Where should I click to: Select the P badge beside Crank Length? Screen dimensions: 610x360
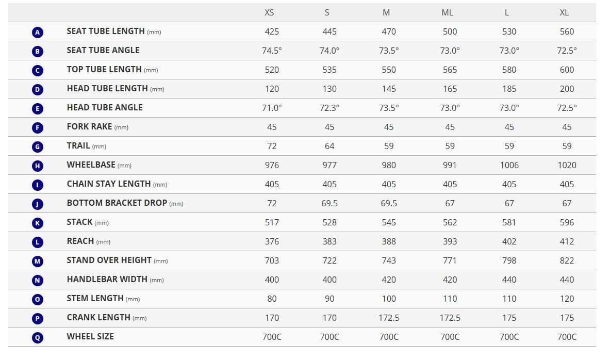click(x=37, y=319)
